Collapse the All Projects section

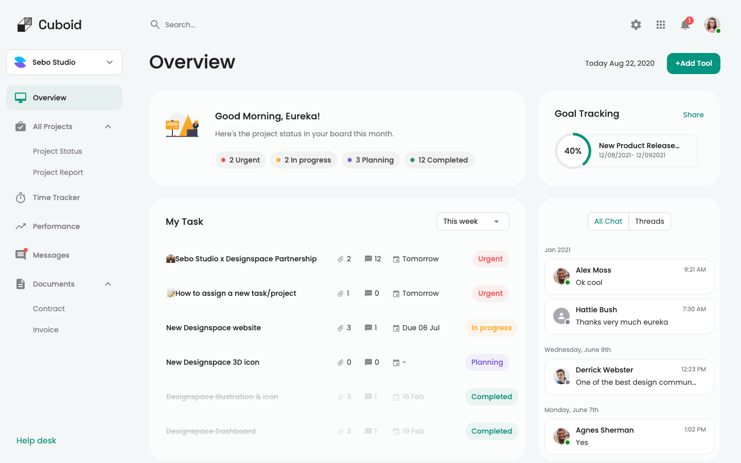108,127
